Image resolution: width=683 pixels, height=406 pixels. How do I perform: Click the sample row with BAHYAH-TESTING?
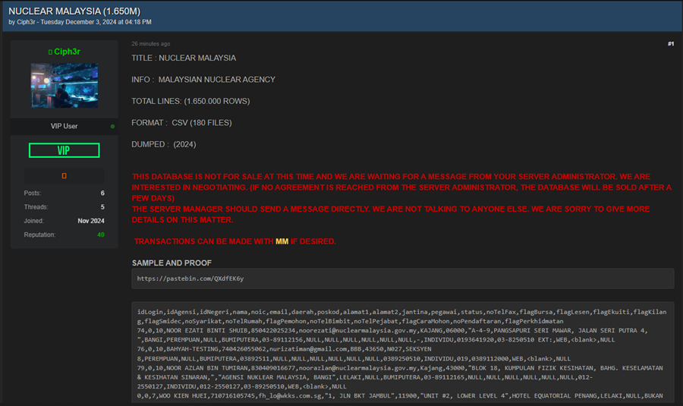click(354, 354)
